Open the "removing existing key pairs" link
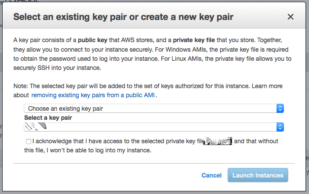309x194 pixels. pos(93,95)
